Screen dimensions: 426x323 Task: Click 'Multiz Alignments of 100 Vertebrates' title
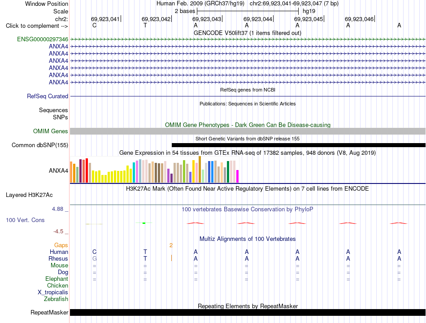248,239
